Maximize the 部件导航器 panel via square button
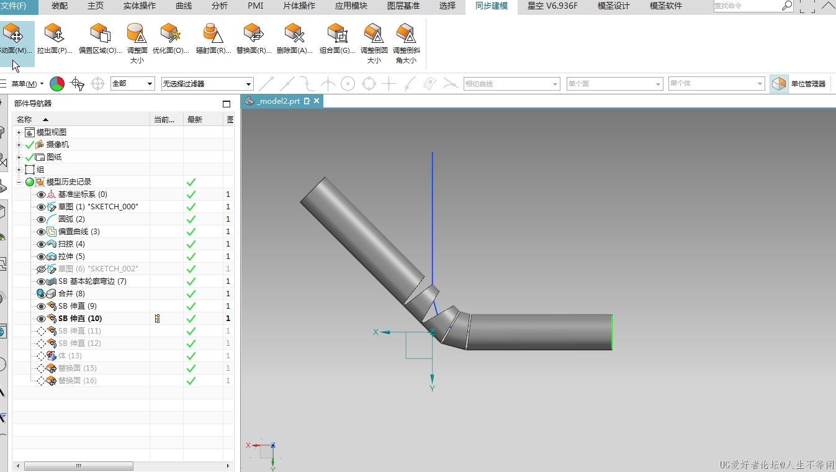The width and height of the screenshot is (836, 472). pos(227,104)
